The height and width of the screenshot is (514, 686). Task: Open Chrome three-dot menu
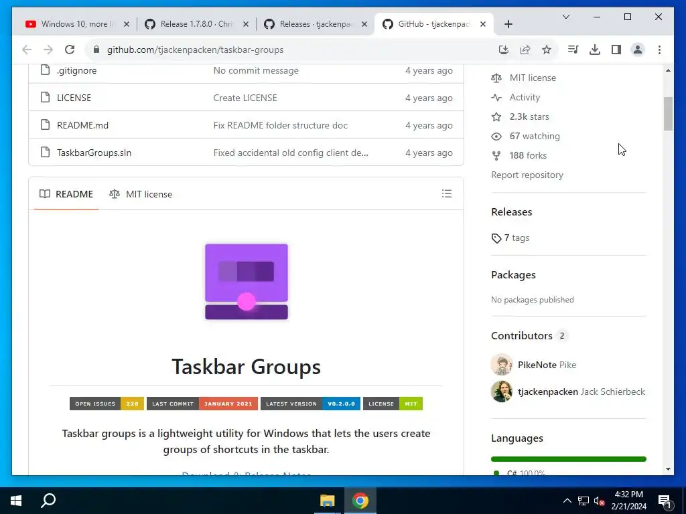pos(659,50)
